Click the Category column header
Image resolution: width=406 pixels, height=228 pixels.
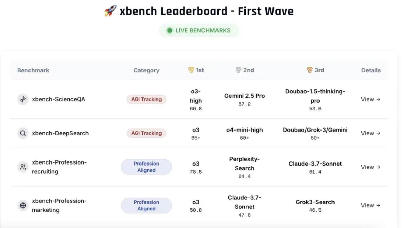point(146,70)
